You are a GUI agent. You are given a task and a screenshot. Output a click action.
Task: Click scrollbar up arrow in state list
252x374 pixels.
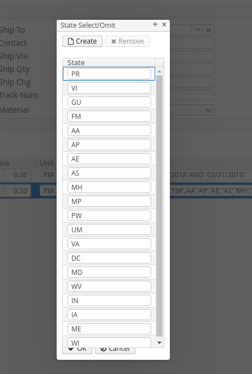tap(160, 71)
